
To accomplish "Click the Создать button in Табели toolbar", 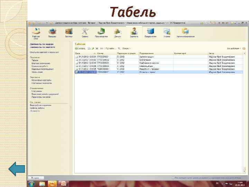I will (x=80, y=48).
